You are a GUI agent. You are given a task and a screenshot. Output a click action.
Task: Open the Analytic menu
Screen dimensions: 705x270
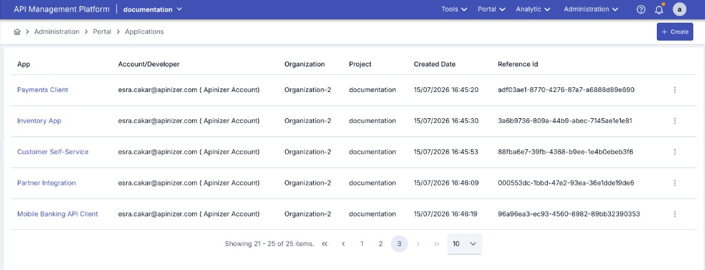coord(534,10)
